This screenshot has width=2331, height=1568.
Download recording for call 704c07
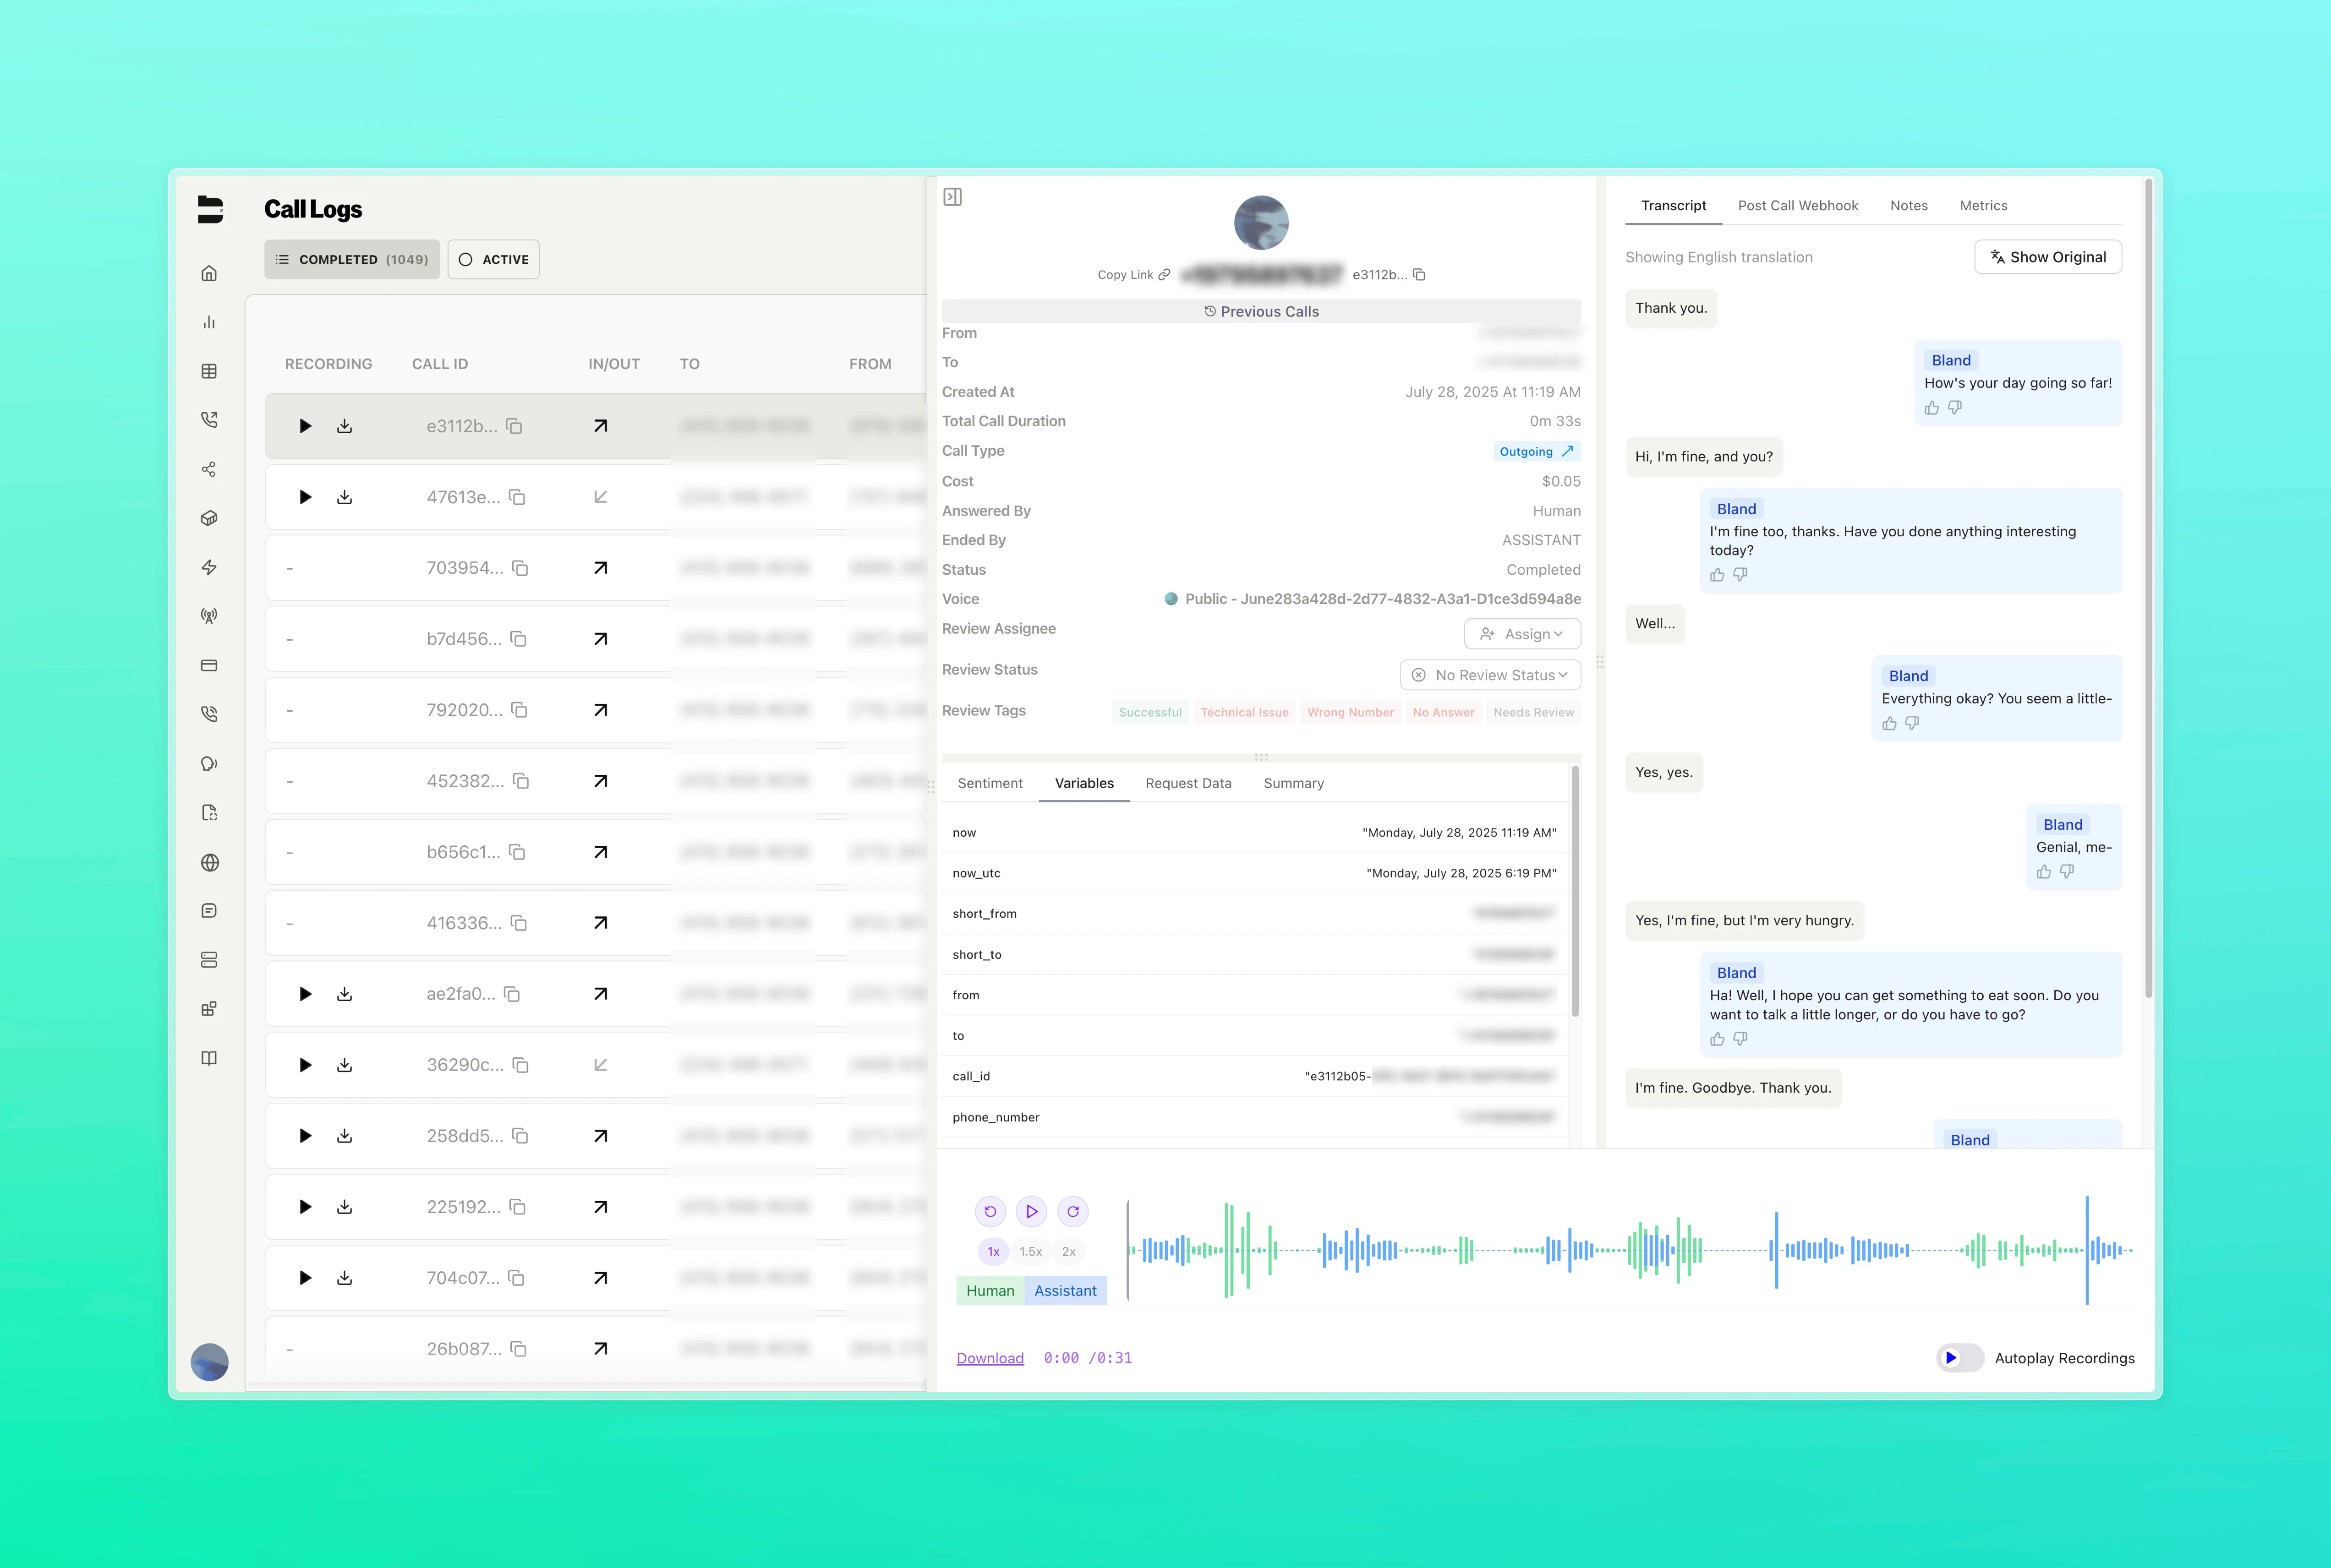click(344, 1278)
